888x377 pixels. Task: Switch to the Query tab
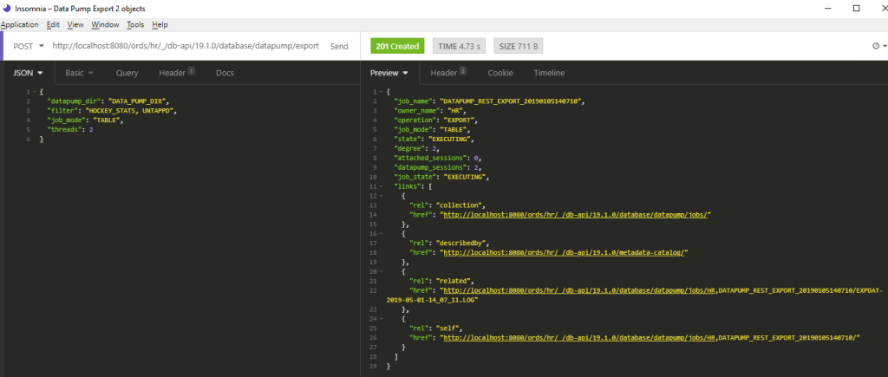click(127, 73)
